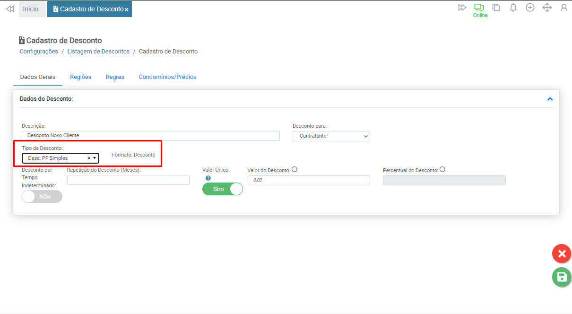Open the user profile icon
This screenshot has height=314, width=572.
click(564, 8)
